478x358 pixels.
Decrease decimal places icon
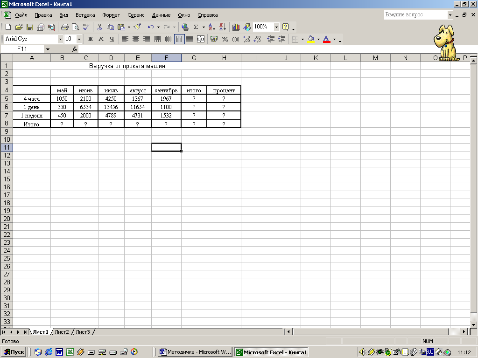click(257, 39)
